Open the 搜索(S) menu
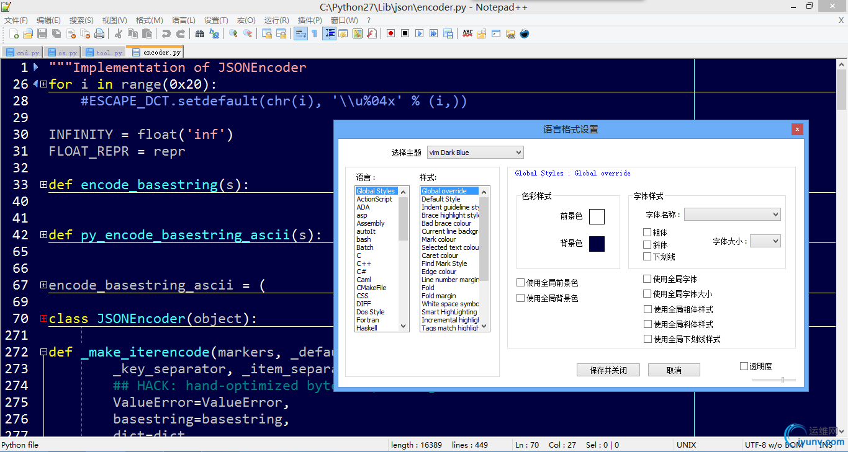Screen dimensions: 848x452 (81, 20)
